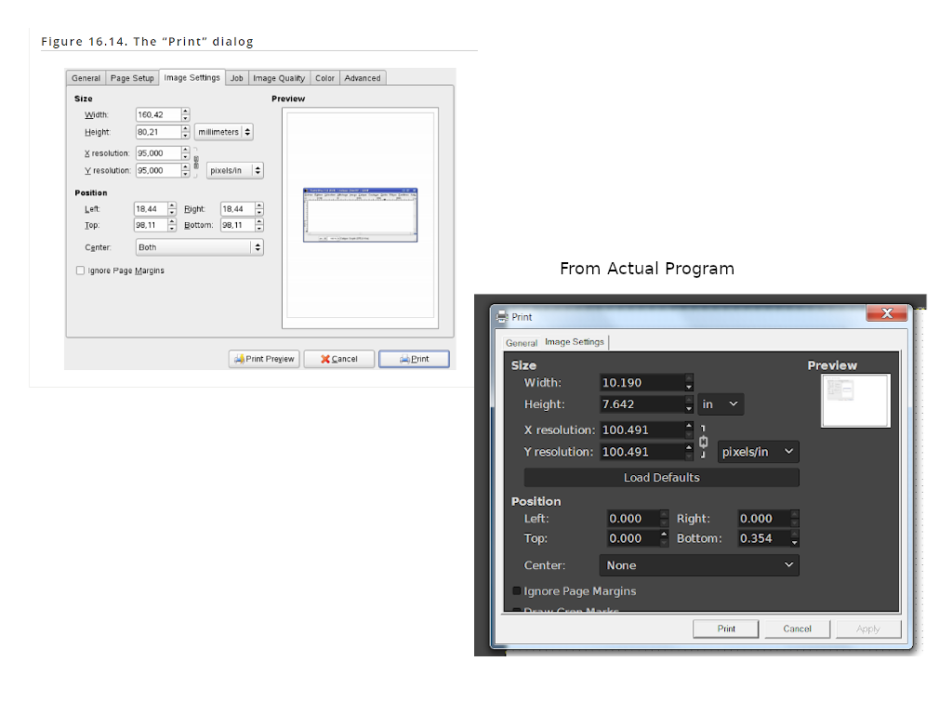Select Image Settings tab in dark dialog
This screenshot has width=952, height=714.
click(575, 342)
